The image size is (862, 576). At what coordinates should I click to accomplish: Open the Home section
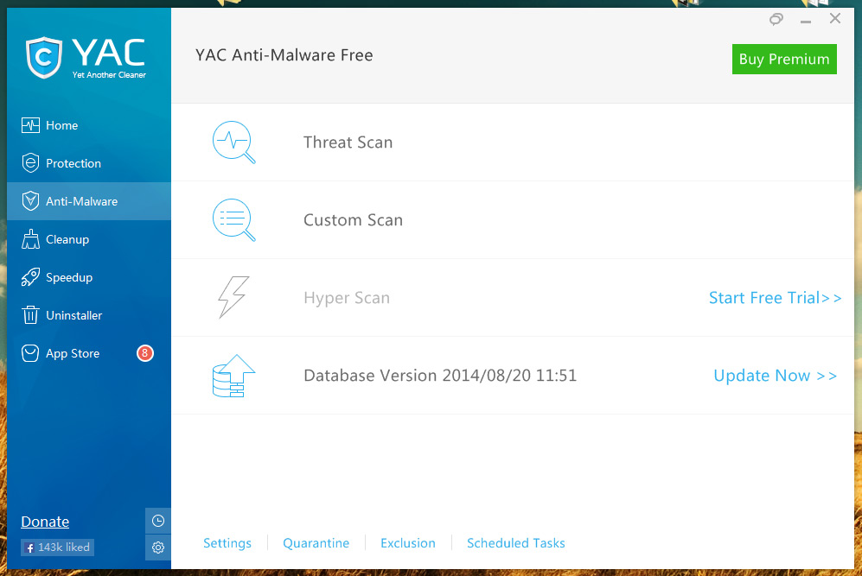pyautogui.click(x=89, y=125)
